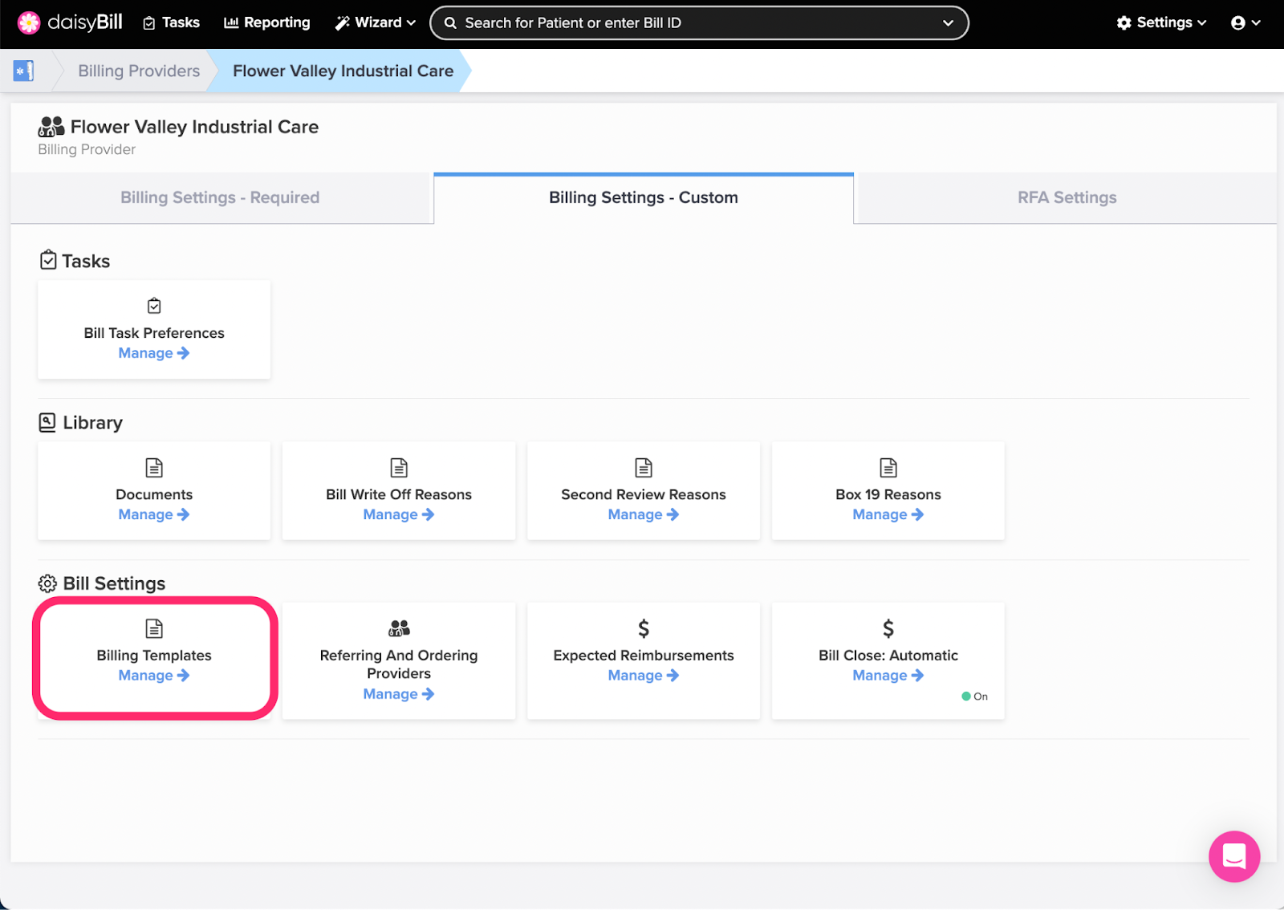Click the Tasks clipboard icon in header

(x=149, y=23)
